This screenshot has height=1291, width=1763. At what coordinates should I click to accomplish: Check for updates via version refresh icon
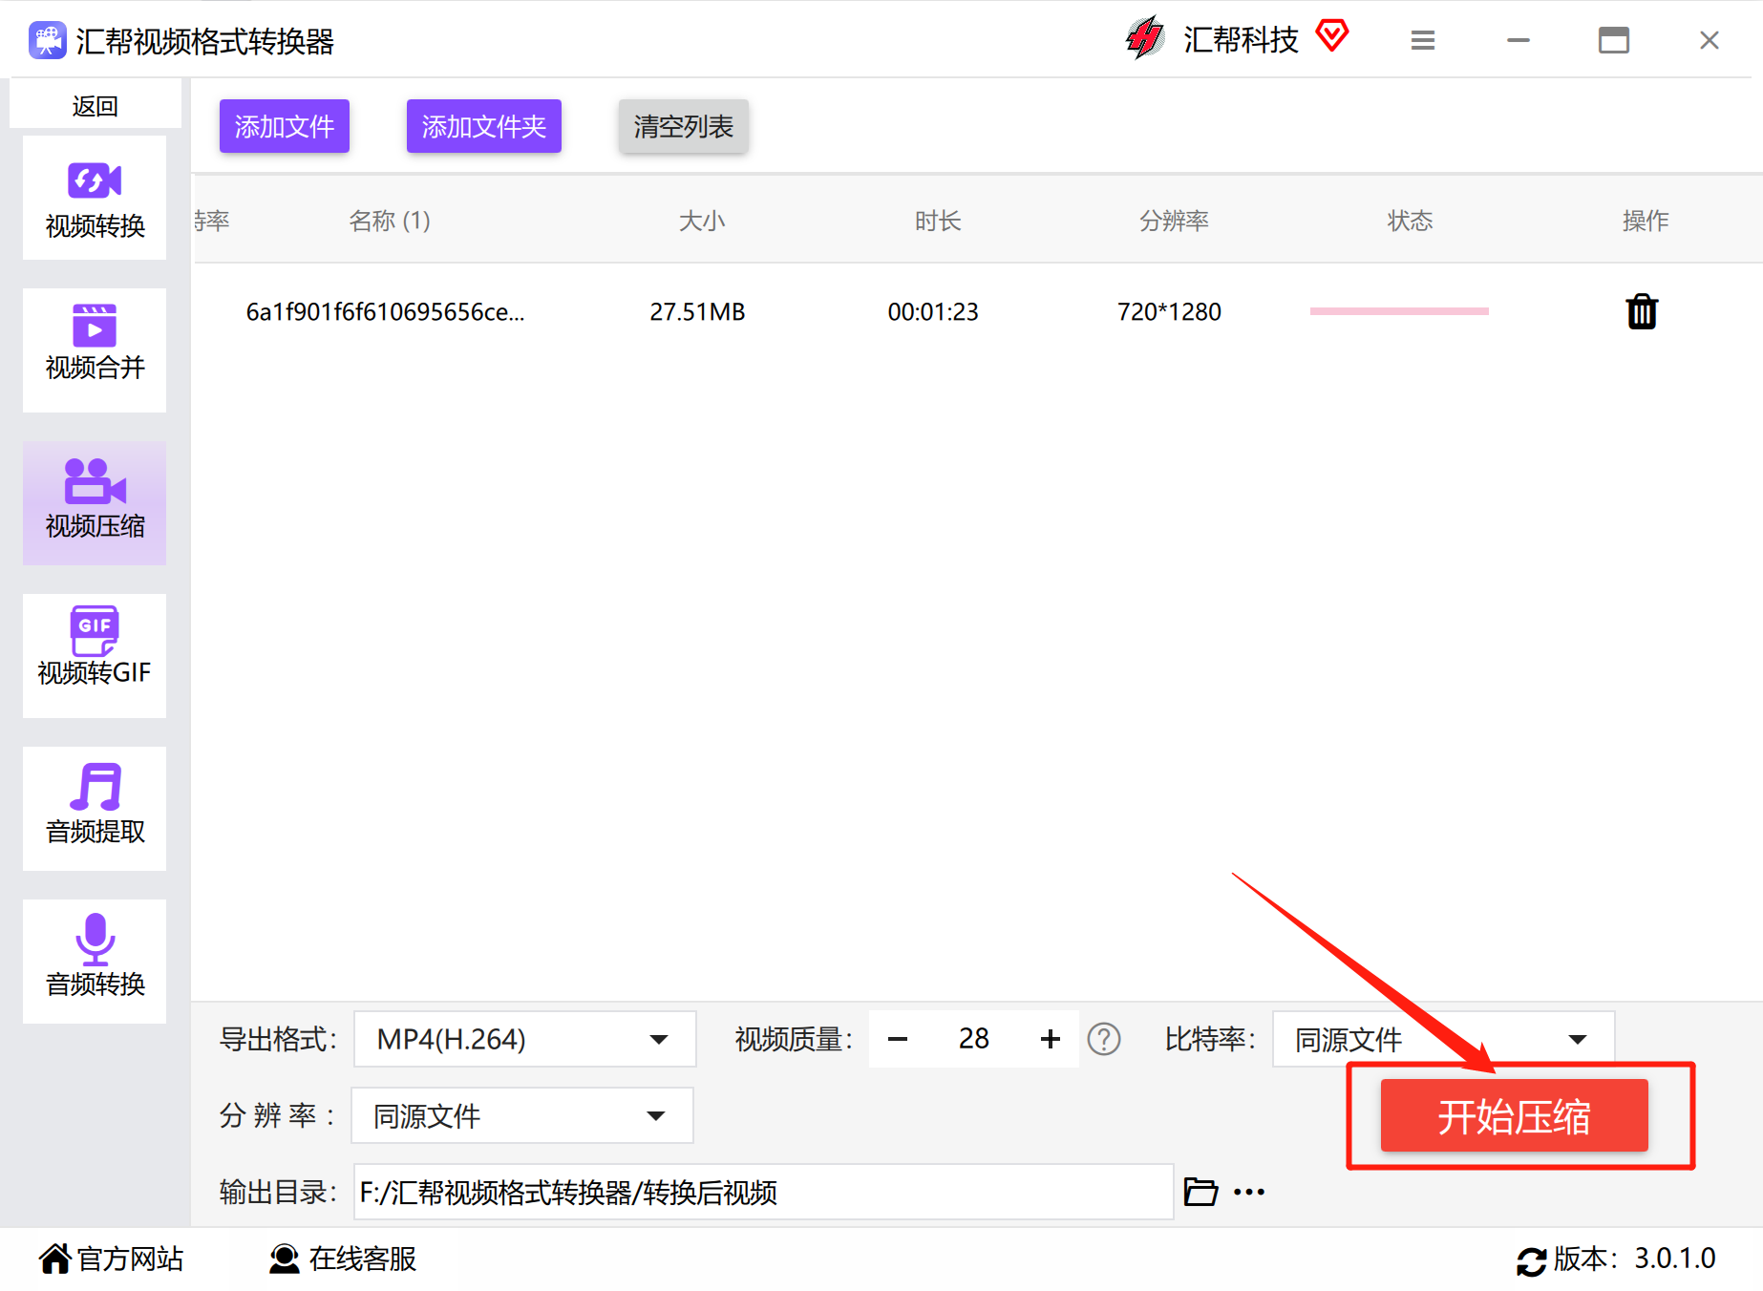click(x=1532, y=1260)
